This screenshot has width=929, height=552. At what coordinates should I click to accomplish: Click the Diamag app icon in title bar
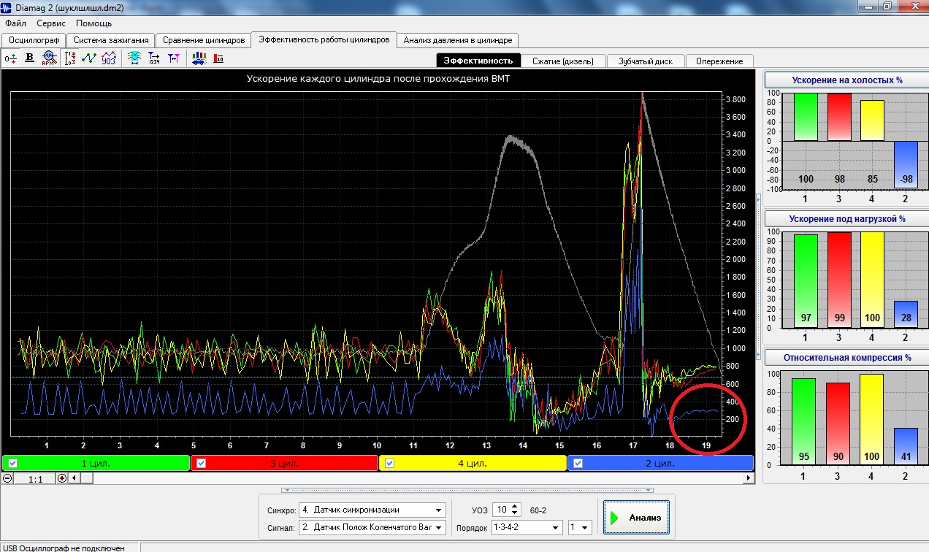(x=7, y=7)
